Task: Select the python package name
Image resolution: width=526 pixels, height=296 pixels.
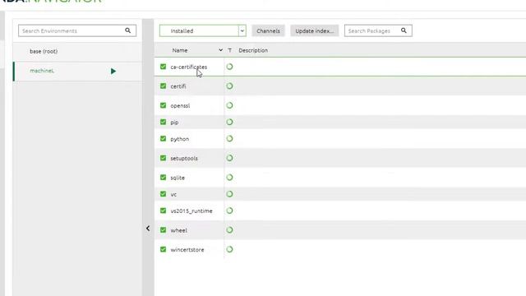Action: (179, 139)
